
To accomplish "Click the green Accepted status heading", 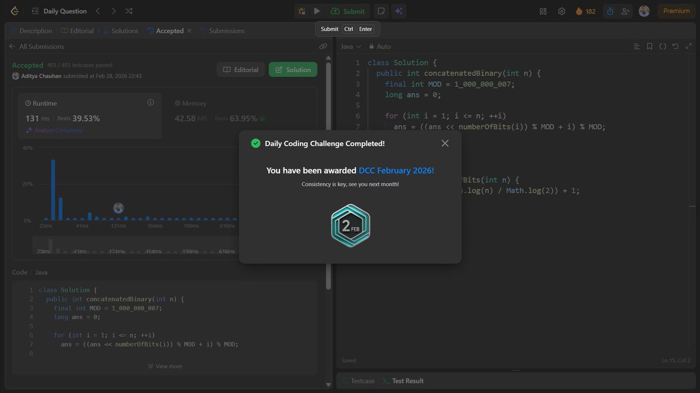I will pyautogui.click(x=27, y=65).
